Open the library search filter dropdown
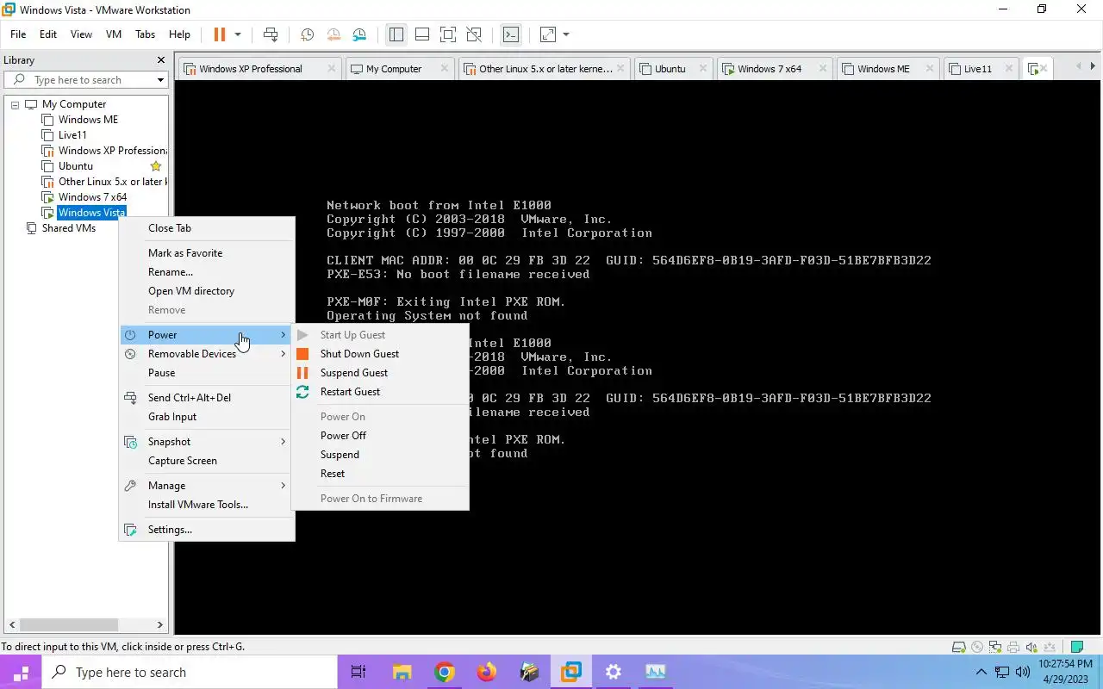Viewport: 1103px width, 689px height. (160, 80)
